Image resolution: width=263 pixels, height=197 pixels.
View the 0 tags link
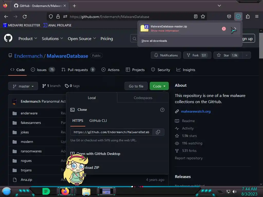72,86
